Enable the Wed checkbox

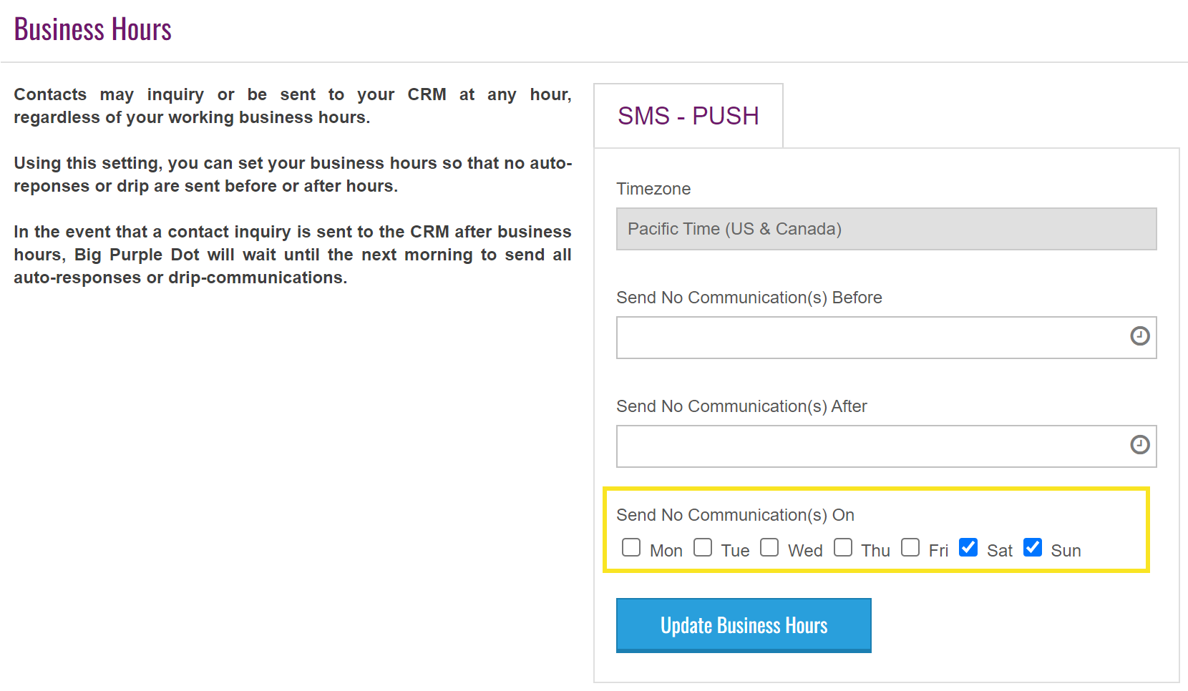pyautogui.click(x=769, y=547)
